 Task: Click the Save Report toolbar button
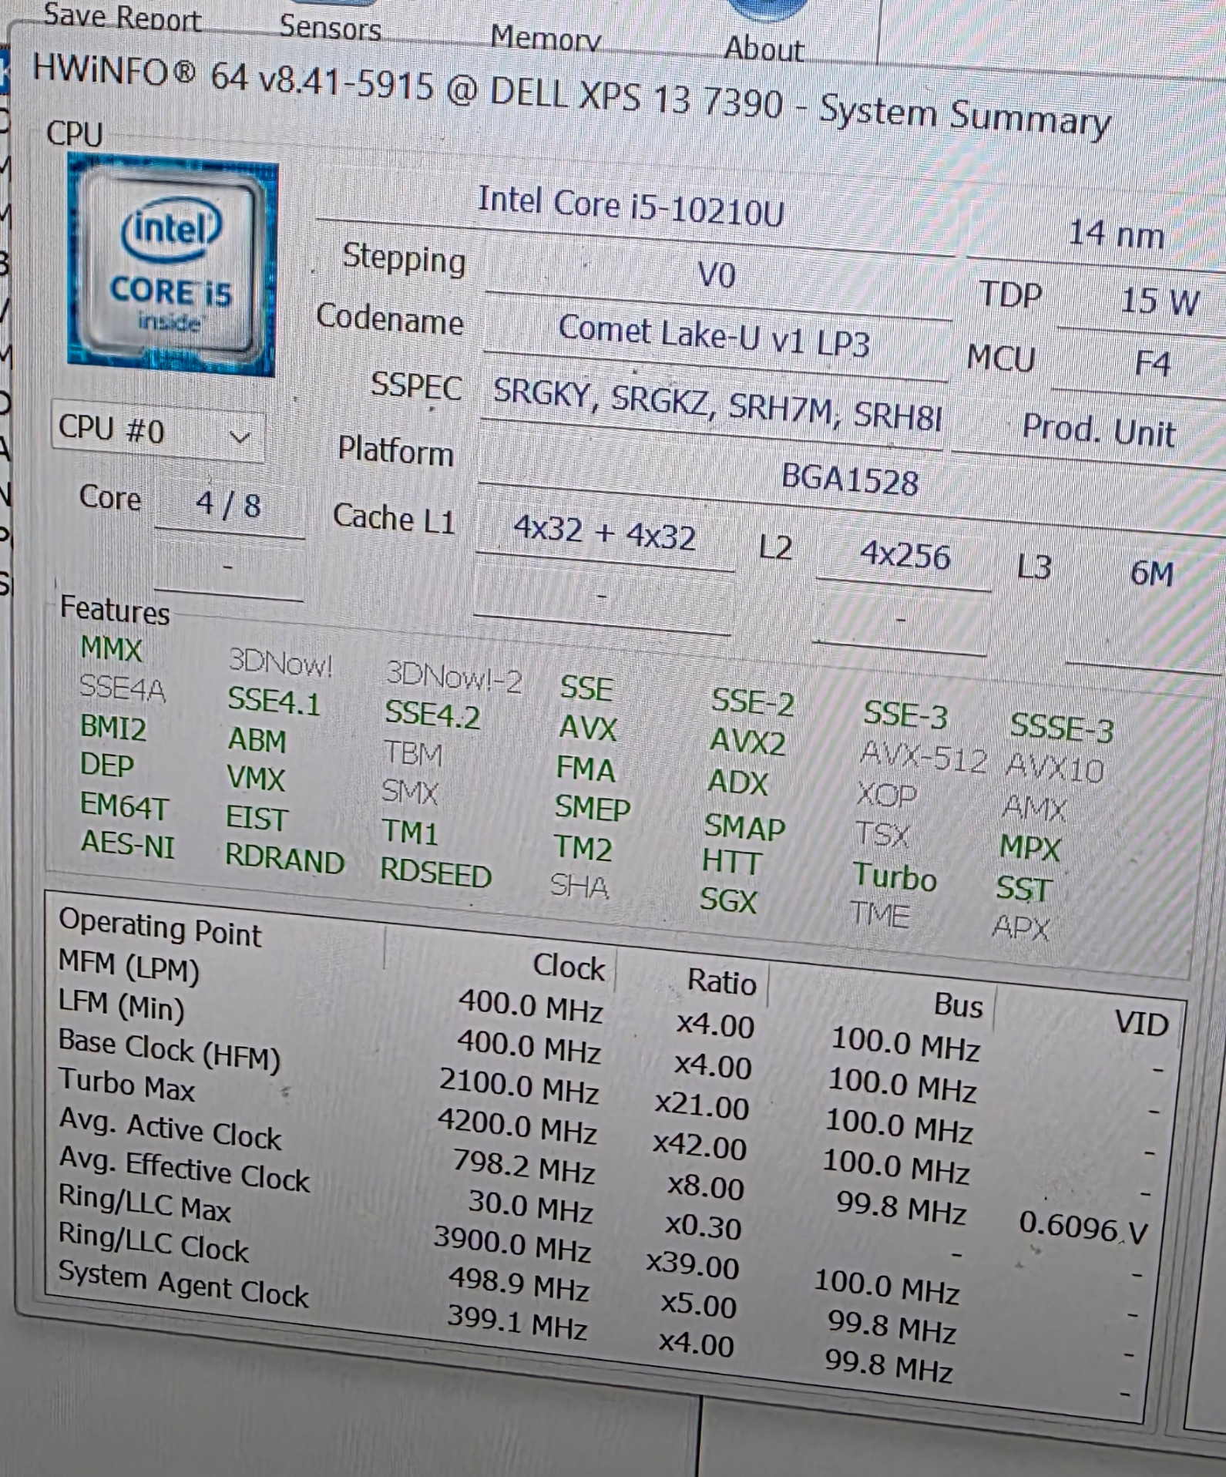[x=123, y=17]
